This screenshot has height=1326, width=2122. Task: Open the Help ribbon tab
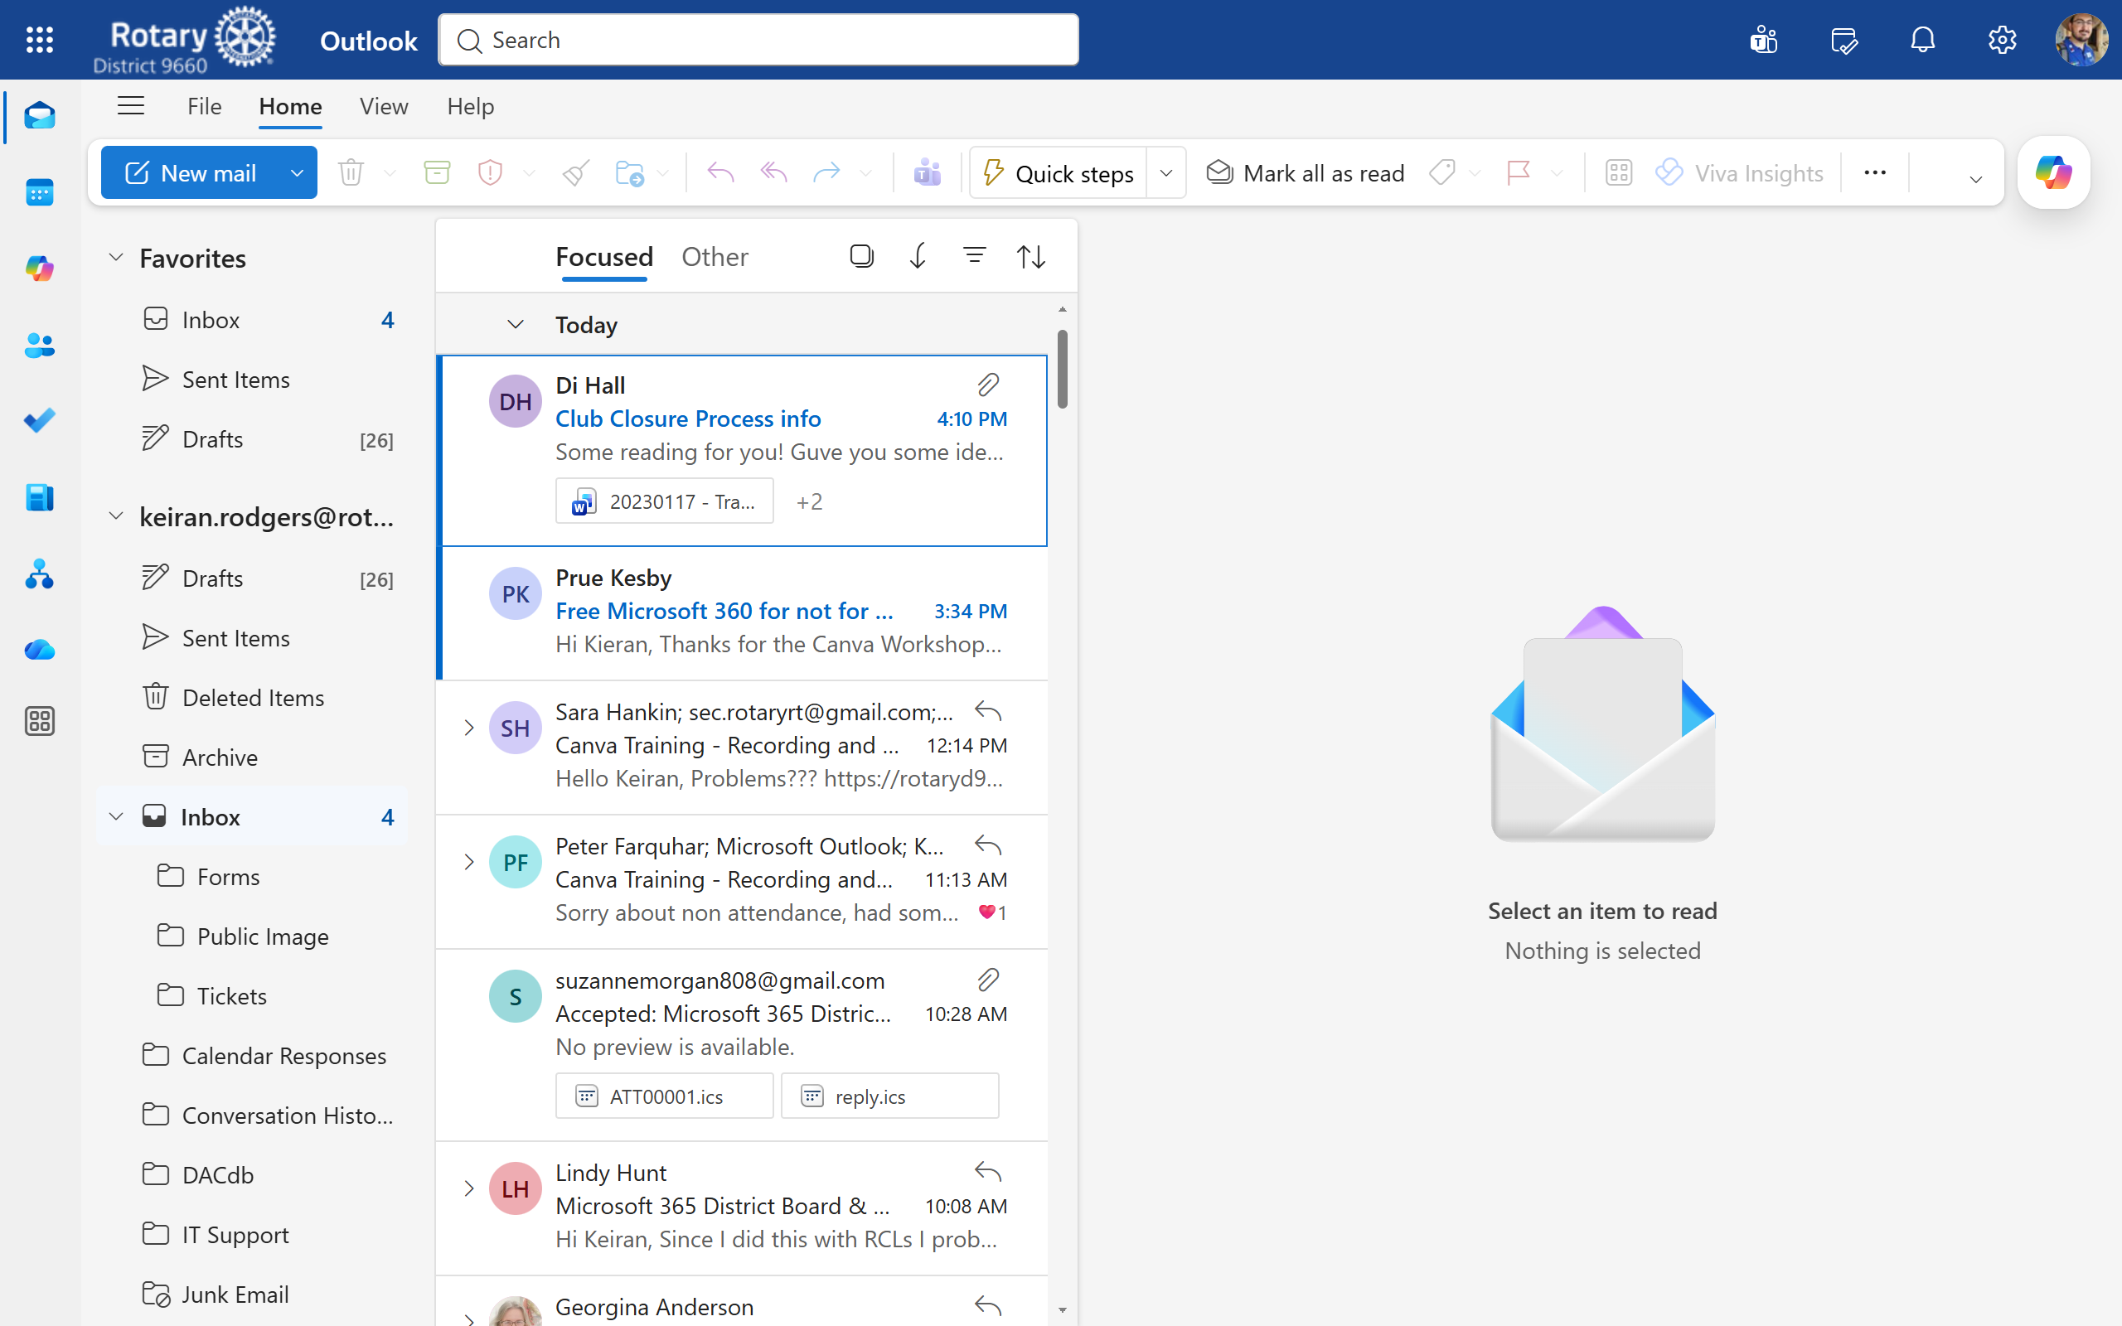471,106
